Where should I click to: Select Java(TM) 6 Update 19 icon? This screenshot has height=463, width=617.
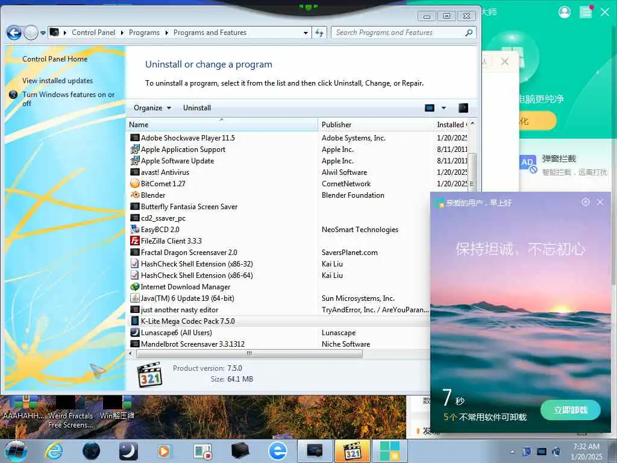point(135,298)
